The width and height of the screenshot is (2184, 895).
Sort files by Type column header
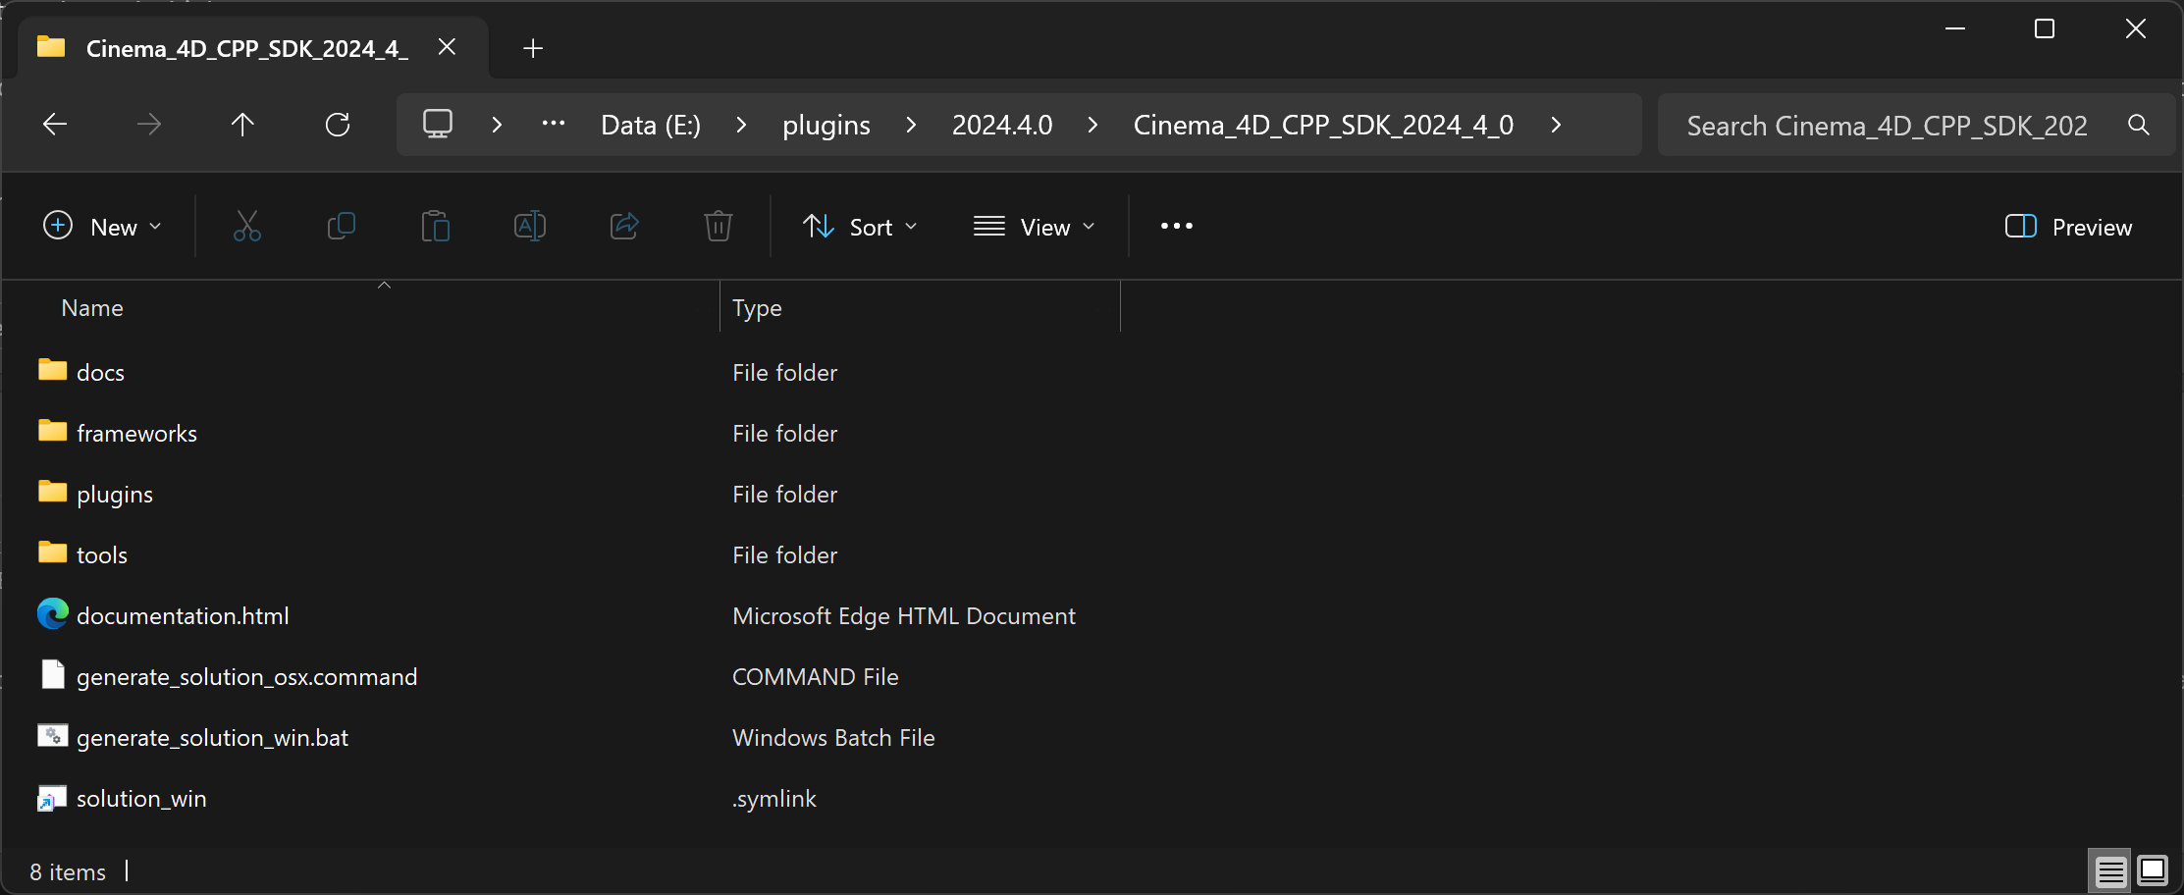click(757, 308)
